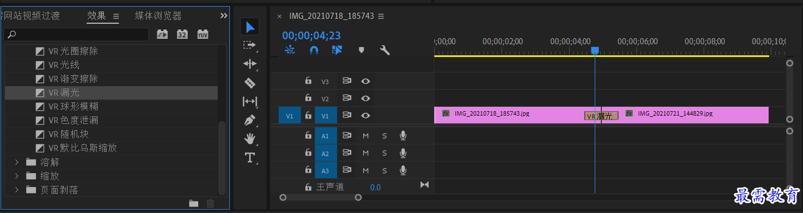Delete custom item trash icon
Viewport: 803px width, 213px height.
click(210, 204)
